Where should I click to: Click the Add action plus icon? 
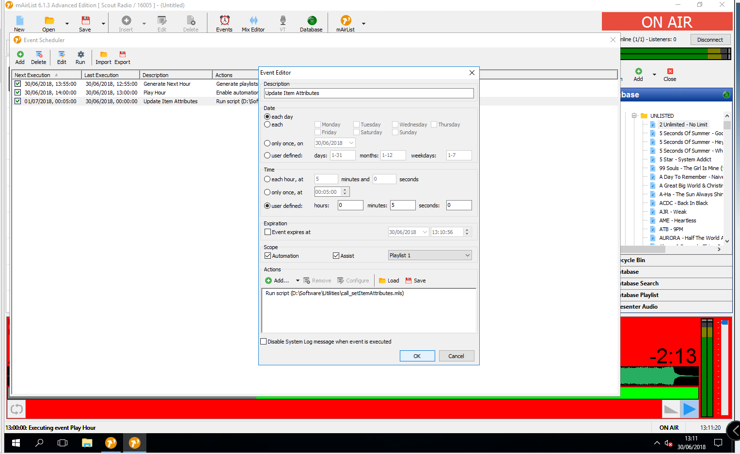(268, 281)
